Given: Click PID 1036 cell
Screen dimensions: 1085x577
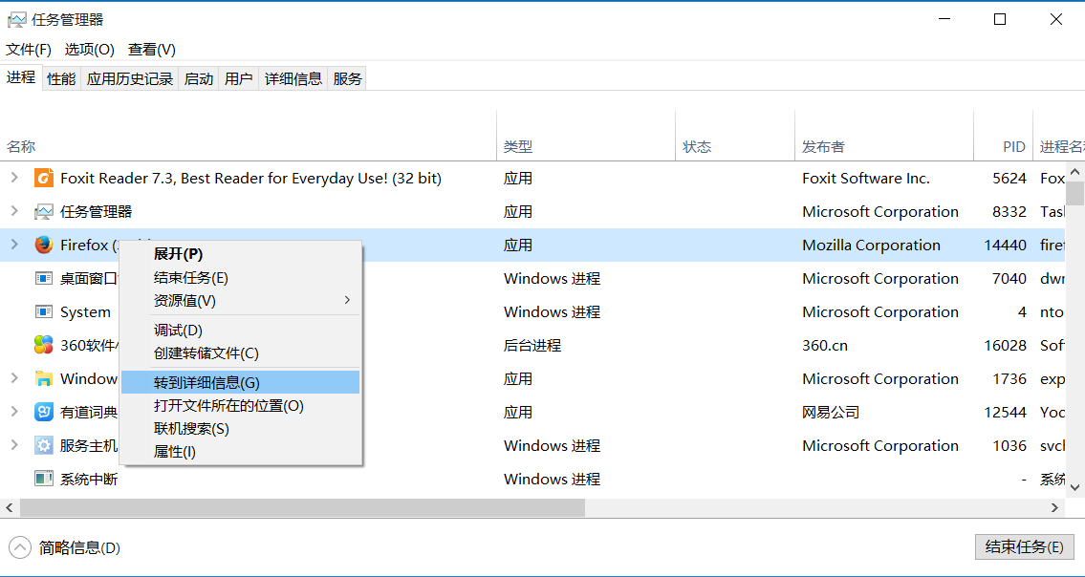Looking at the screenshot, I should tap(1009, 445).
